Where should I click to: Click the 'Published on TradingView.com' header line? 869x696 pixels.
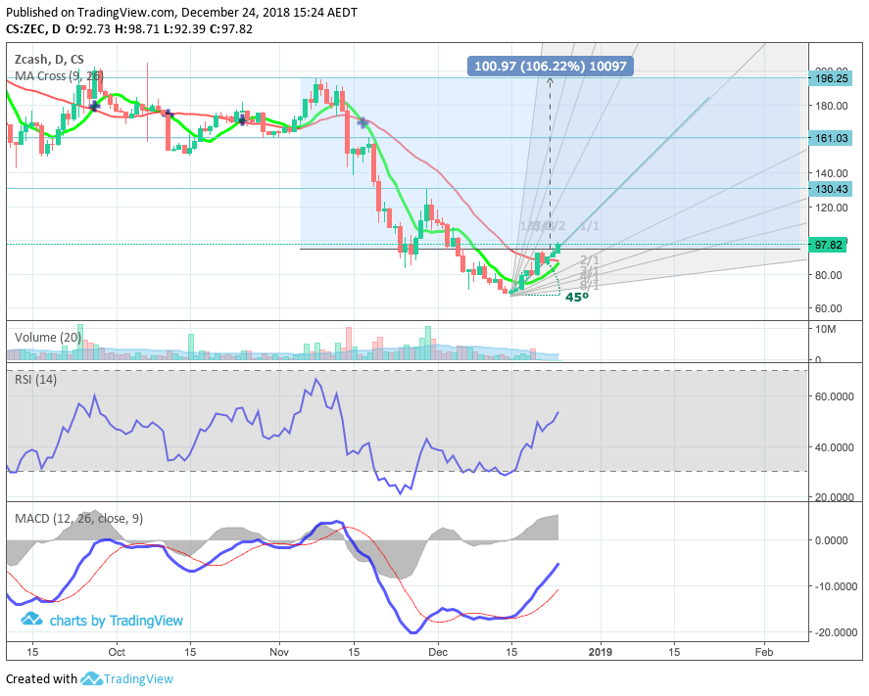coord(181,12)
